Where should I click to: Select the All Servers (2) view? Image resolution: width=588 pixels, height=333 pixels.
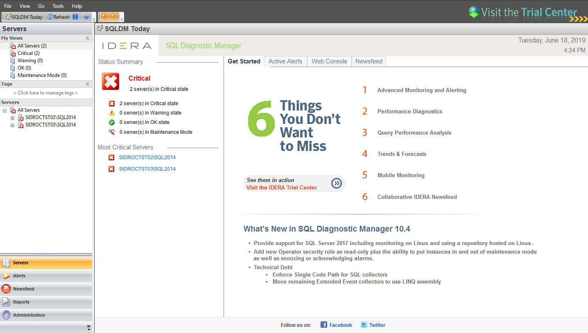point(32,46)
